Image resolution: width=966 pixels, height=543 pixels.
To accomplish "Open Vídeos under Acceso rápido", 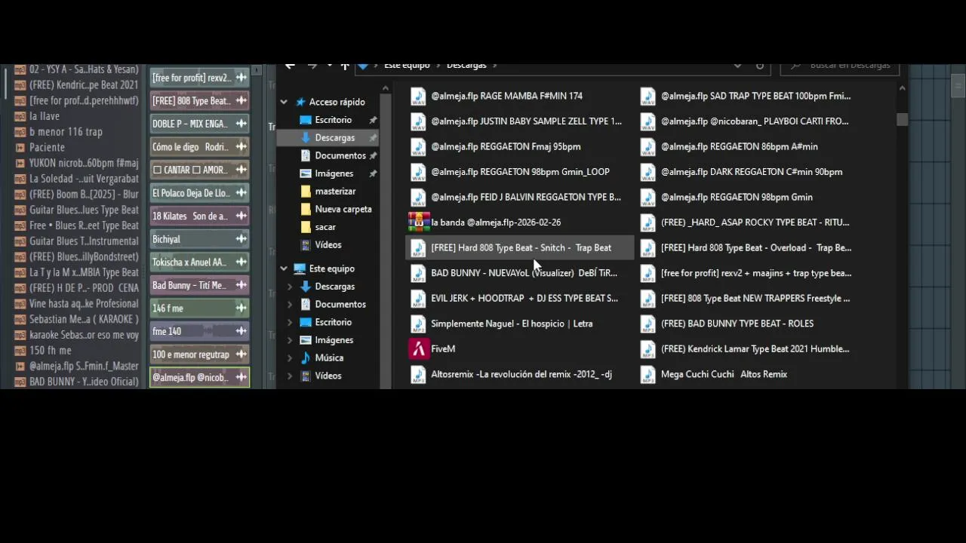I will tap(328, 245).
